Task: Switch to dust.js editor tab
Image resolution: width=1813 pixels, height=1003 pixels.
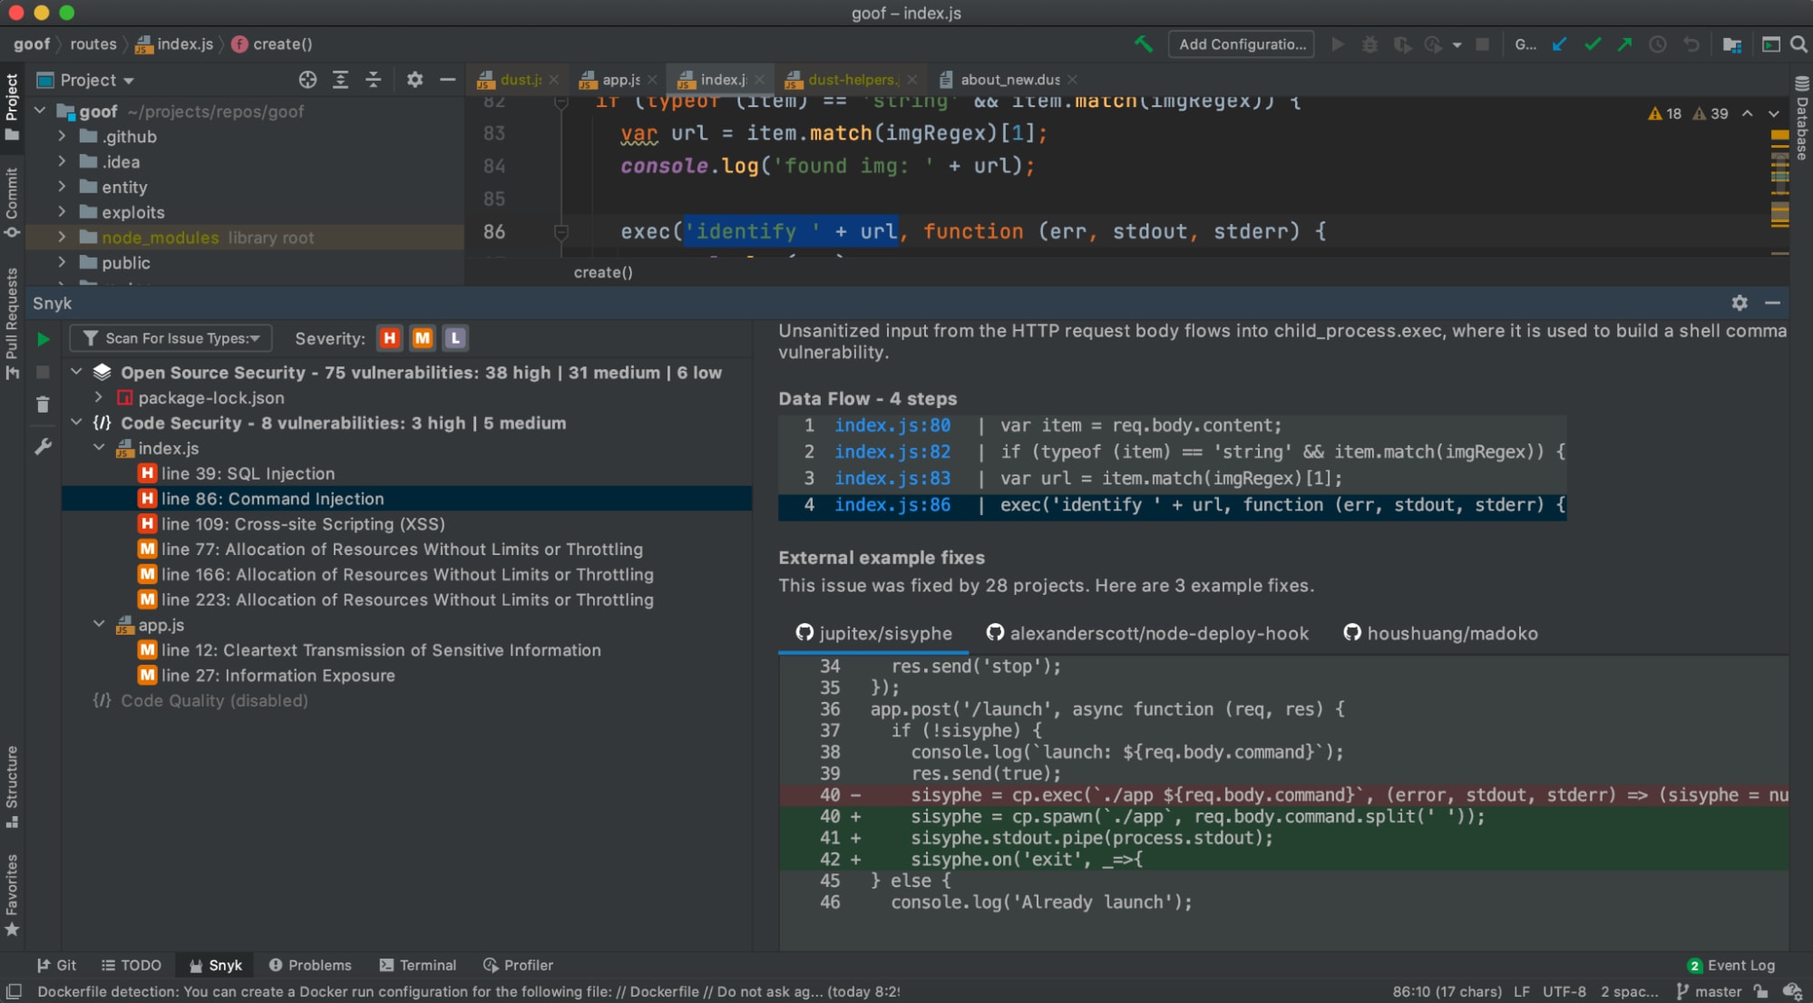Action: pos(519,80)
